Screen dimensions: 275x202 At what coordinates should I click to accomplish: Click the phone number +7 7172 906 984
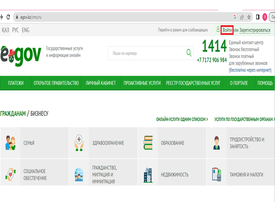(x=212, y=60)
